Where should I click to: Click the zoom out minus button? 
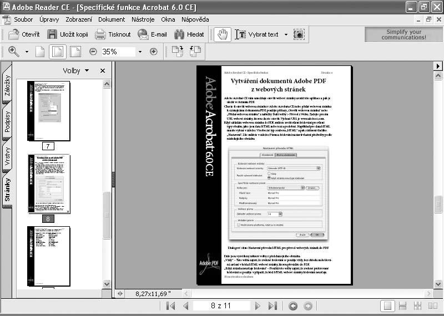[93, 52]
